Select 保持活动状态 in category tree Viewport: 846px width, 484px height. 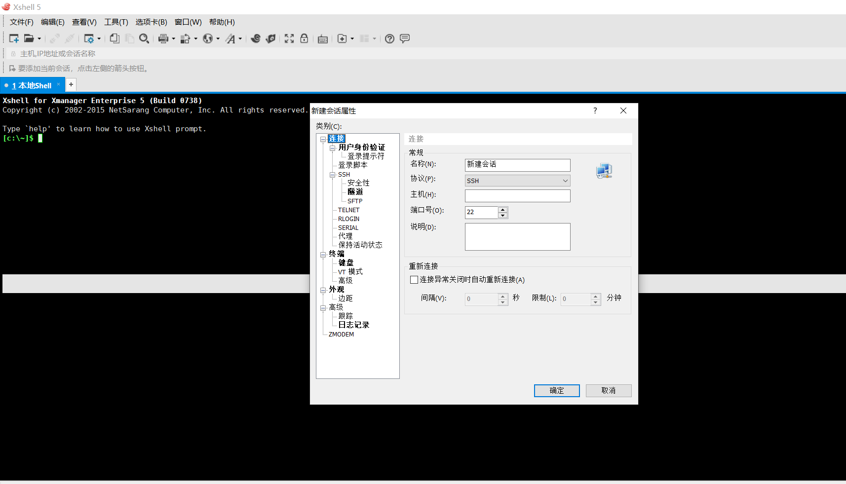point(360,245)
